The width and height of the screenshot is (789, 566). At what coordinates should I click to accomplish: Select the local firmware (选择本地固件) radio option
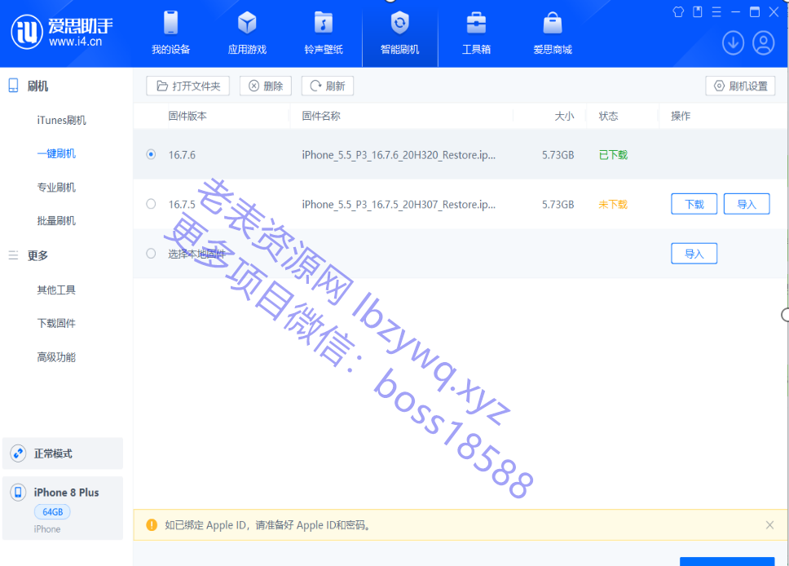click(x=151, y=254)
